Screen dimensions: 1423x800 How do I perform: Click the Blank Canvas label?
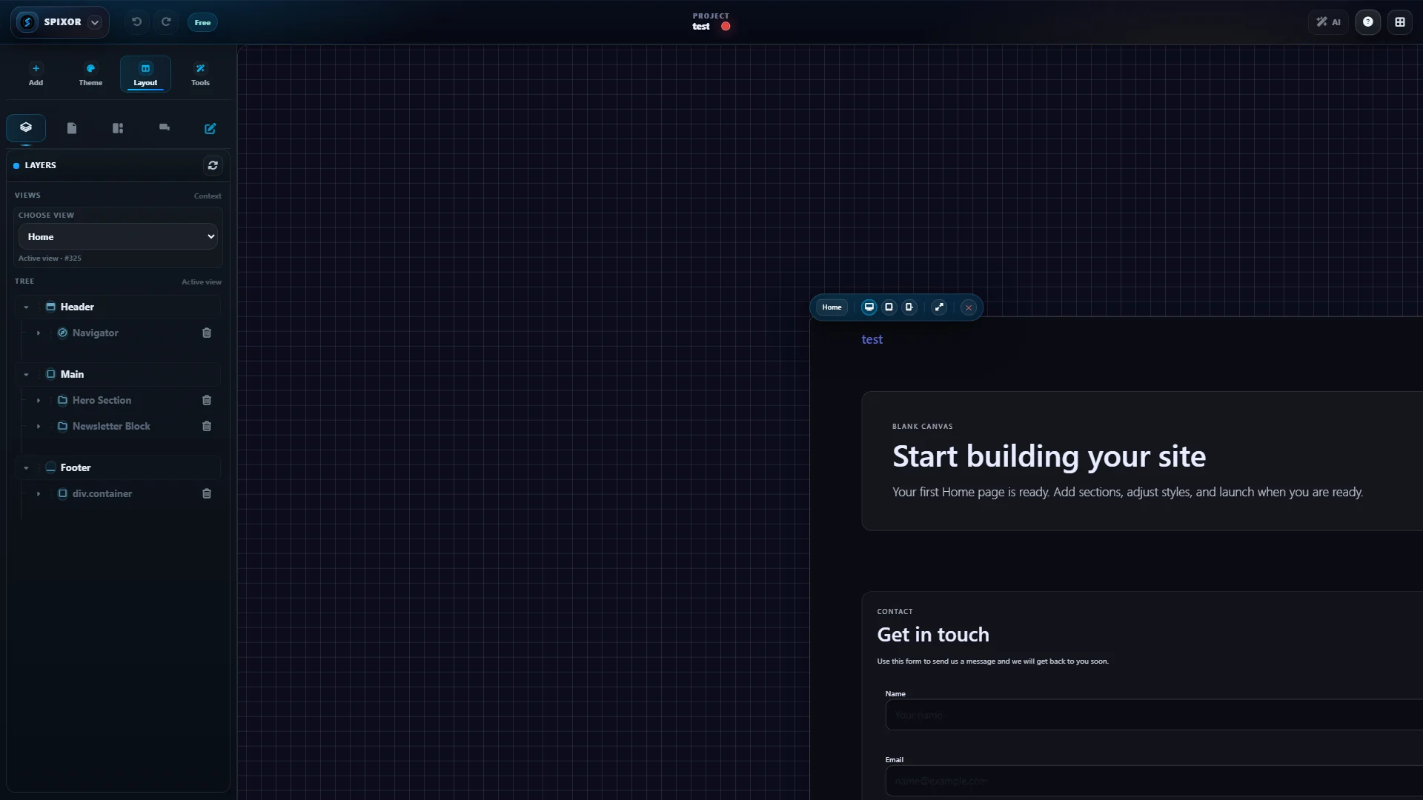[923, 427]
